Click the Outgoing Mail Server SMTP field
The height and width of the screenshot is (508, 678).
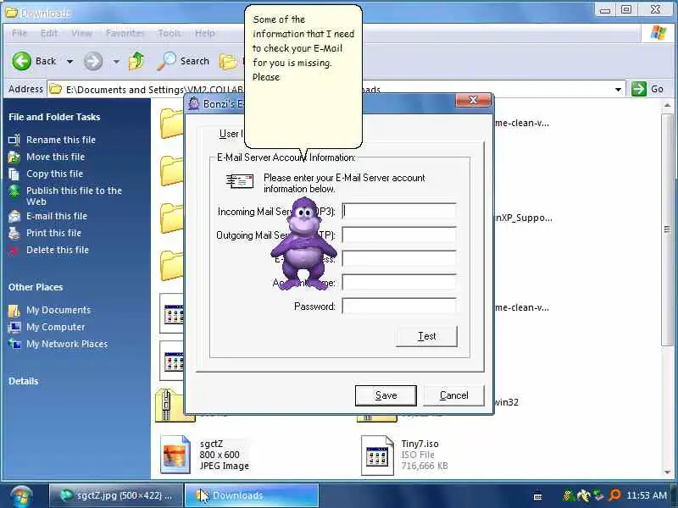tap(398, 235)
